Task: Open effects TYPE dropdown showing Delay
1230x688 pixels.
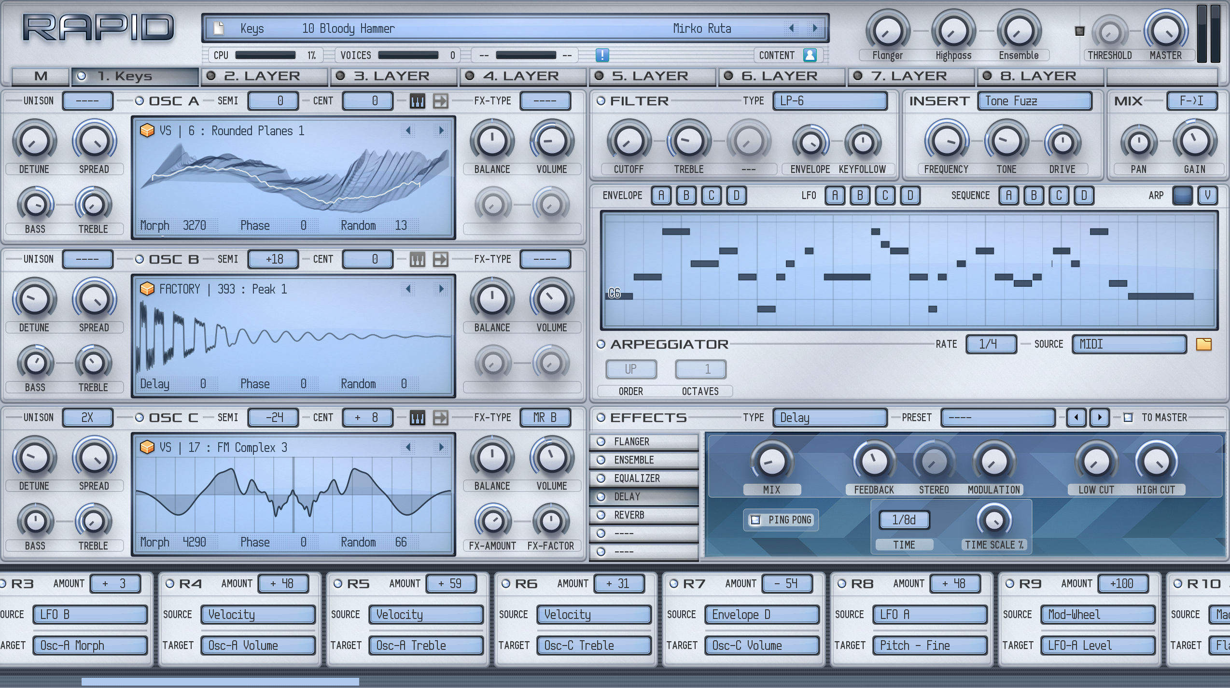Action: click(x=830, y=418)
